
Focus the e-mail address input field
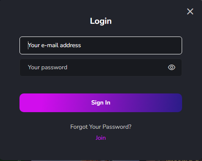pyautogui.click(x=101, y=45)
